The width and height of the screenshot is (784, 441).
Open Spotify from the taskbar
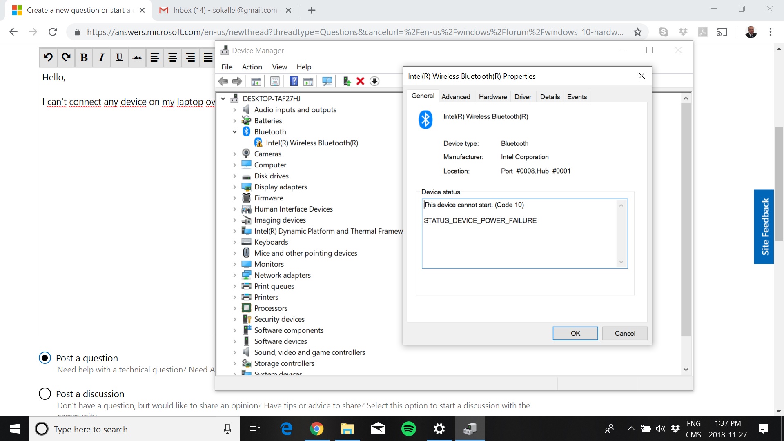coord(408,429)
